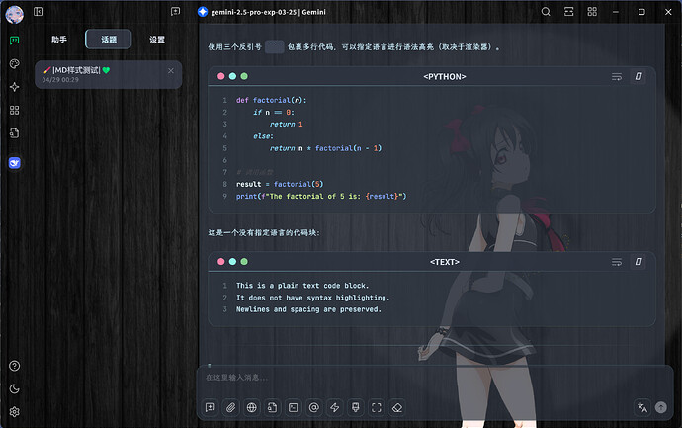This screenshot has width=682, height=428.
Task: Click the topic timestamp 04/29 00:29
Action: (60, 80)
